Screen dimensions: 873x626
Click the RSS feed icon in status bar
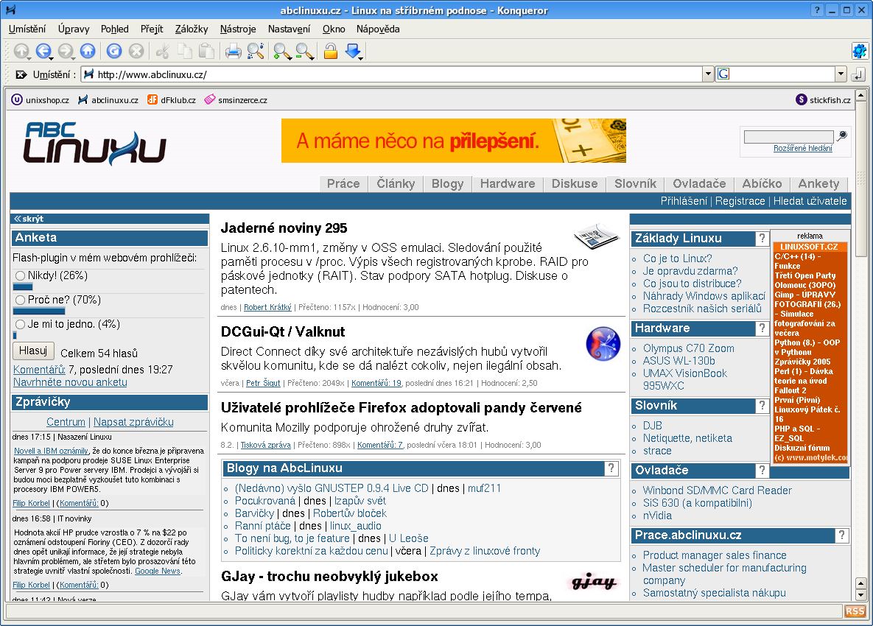855,611
